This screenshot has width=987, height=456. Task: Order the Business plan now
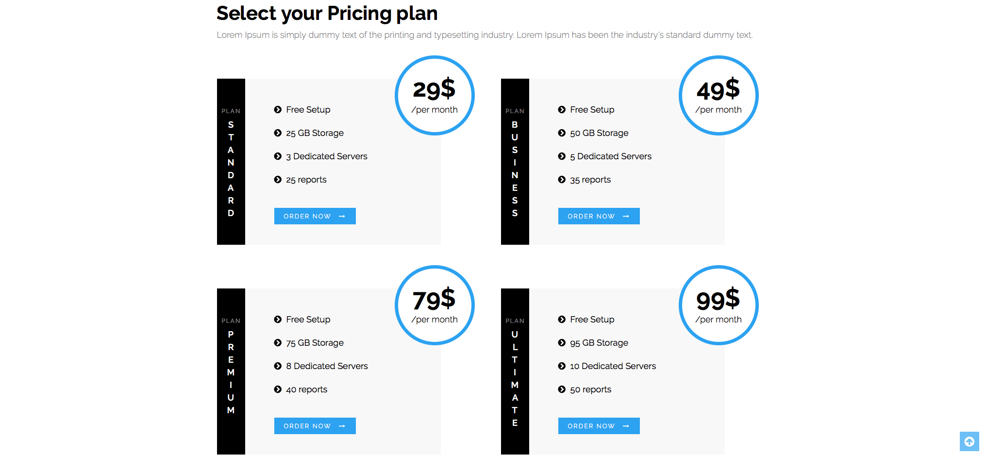pos(599,216)
